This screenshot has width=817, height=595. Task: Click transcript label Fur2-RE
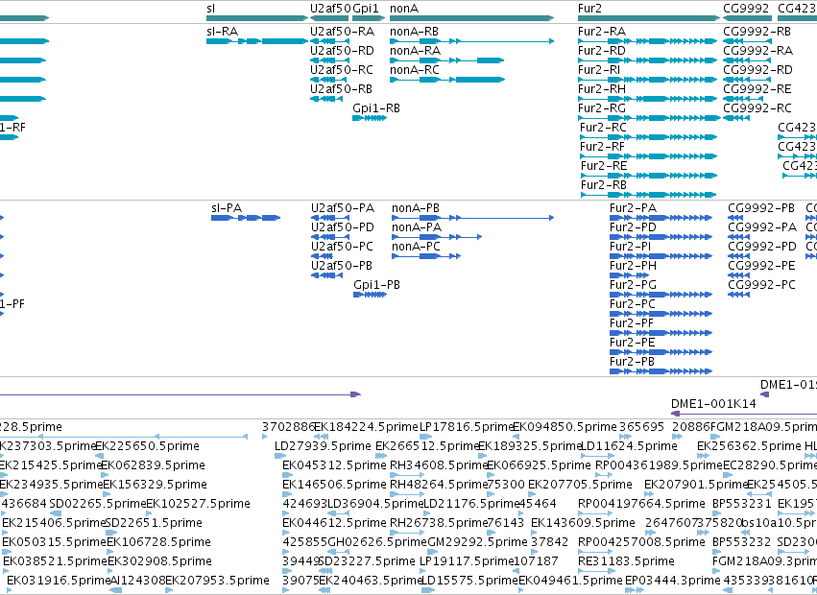point(604,166)
